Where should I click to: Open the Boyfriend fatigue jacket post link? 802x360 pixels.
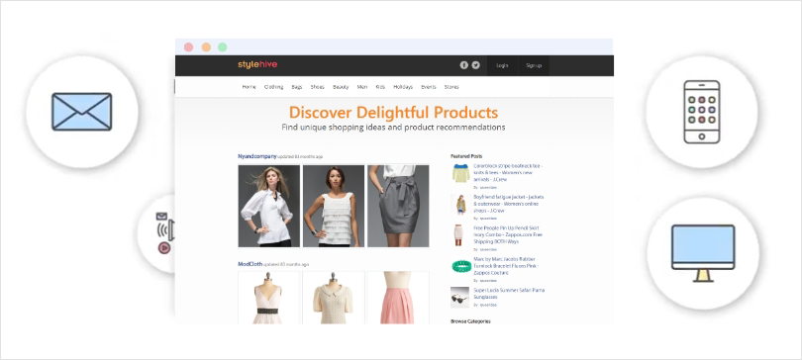pos(508,203)
